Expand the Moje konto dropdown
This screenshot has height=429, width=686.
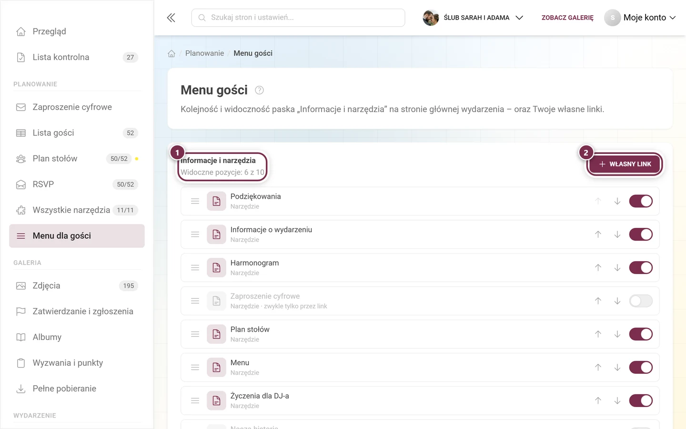coord(640,18)
